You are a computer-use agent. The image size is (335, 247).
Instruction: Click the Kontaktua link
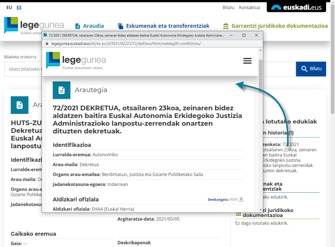tap(249, 8)
